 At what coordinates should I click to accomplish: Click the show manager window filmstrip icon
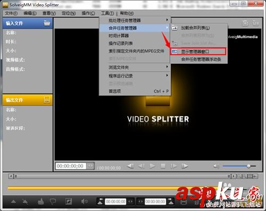[174, 52]
